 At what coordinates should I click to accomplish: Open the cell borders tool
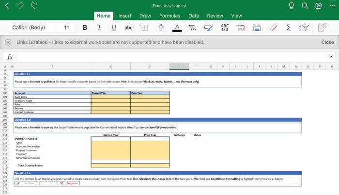coord(145,28)
